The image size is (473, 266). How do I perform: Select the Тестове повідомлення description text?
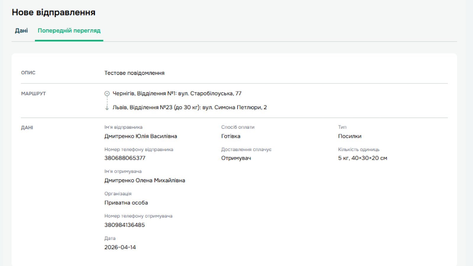[x=134, y=73]
